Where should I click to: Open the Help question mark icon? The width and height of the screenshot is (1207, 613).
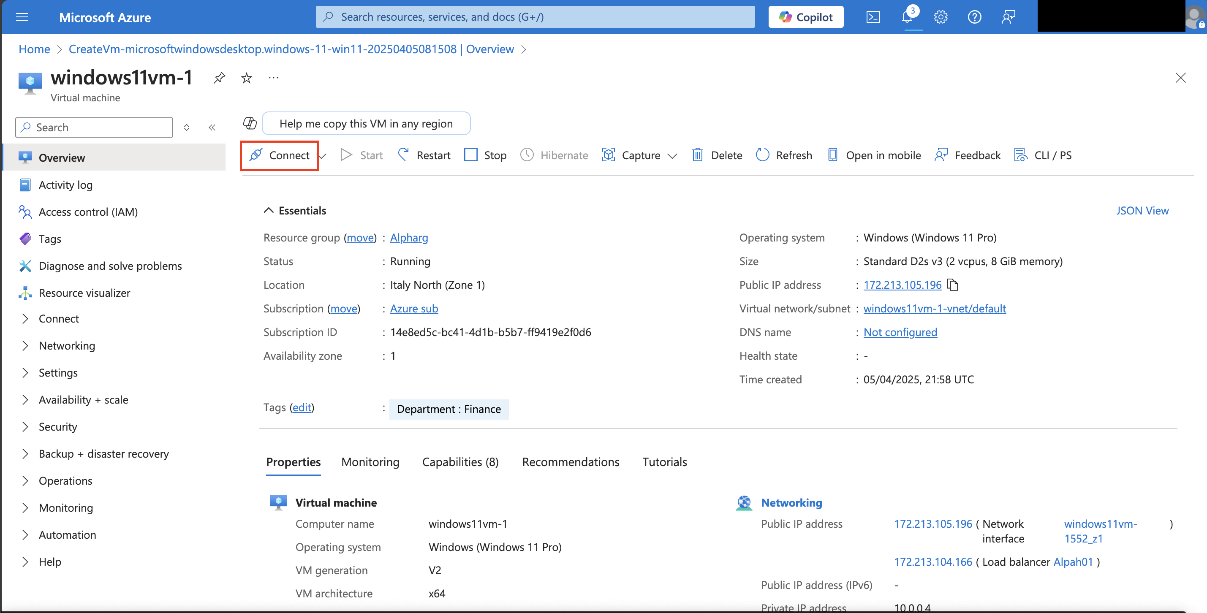[974, 17]
